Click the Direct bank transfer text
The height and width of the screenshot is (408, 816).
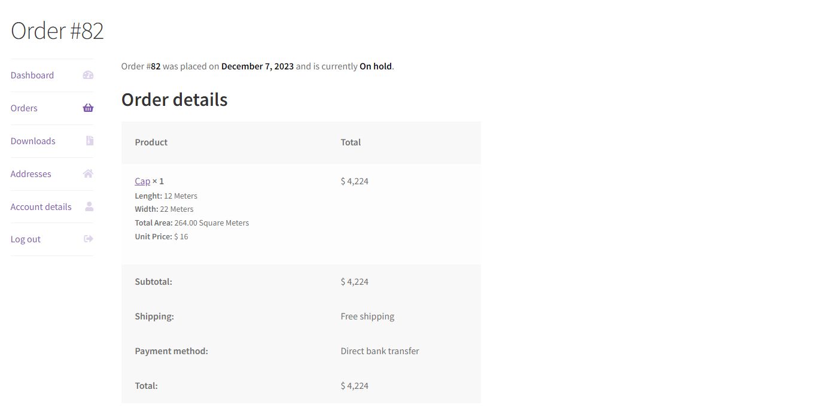point(380,351)
